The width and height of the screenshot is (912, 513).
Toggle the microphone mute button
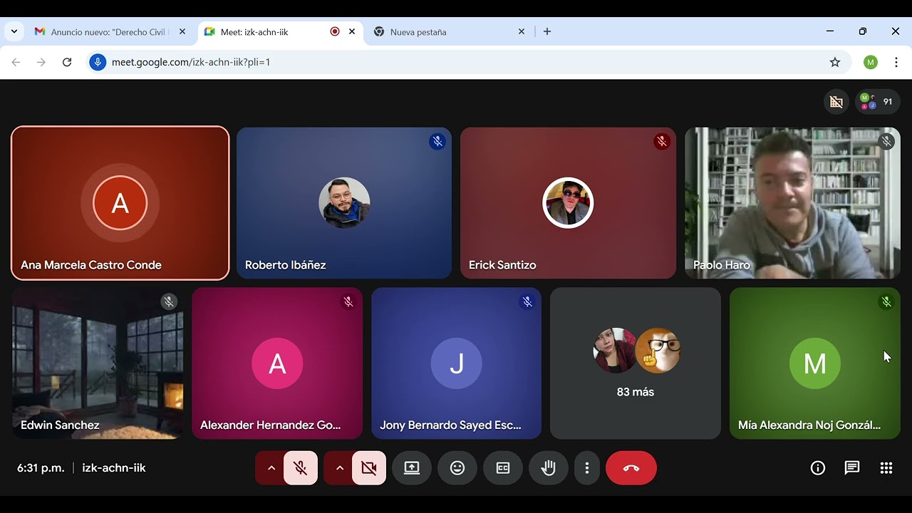(301, 468)
